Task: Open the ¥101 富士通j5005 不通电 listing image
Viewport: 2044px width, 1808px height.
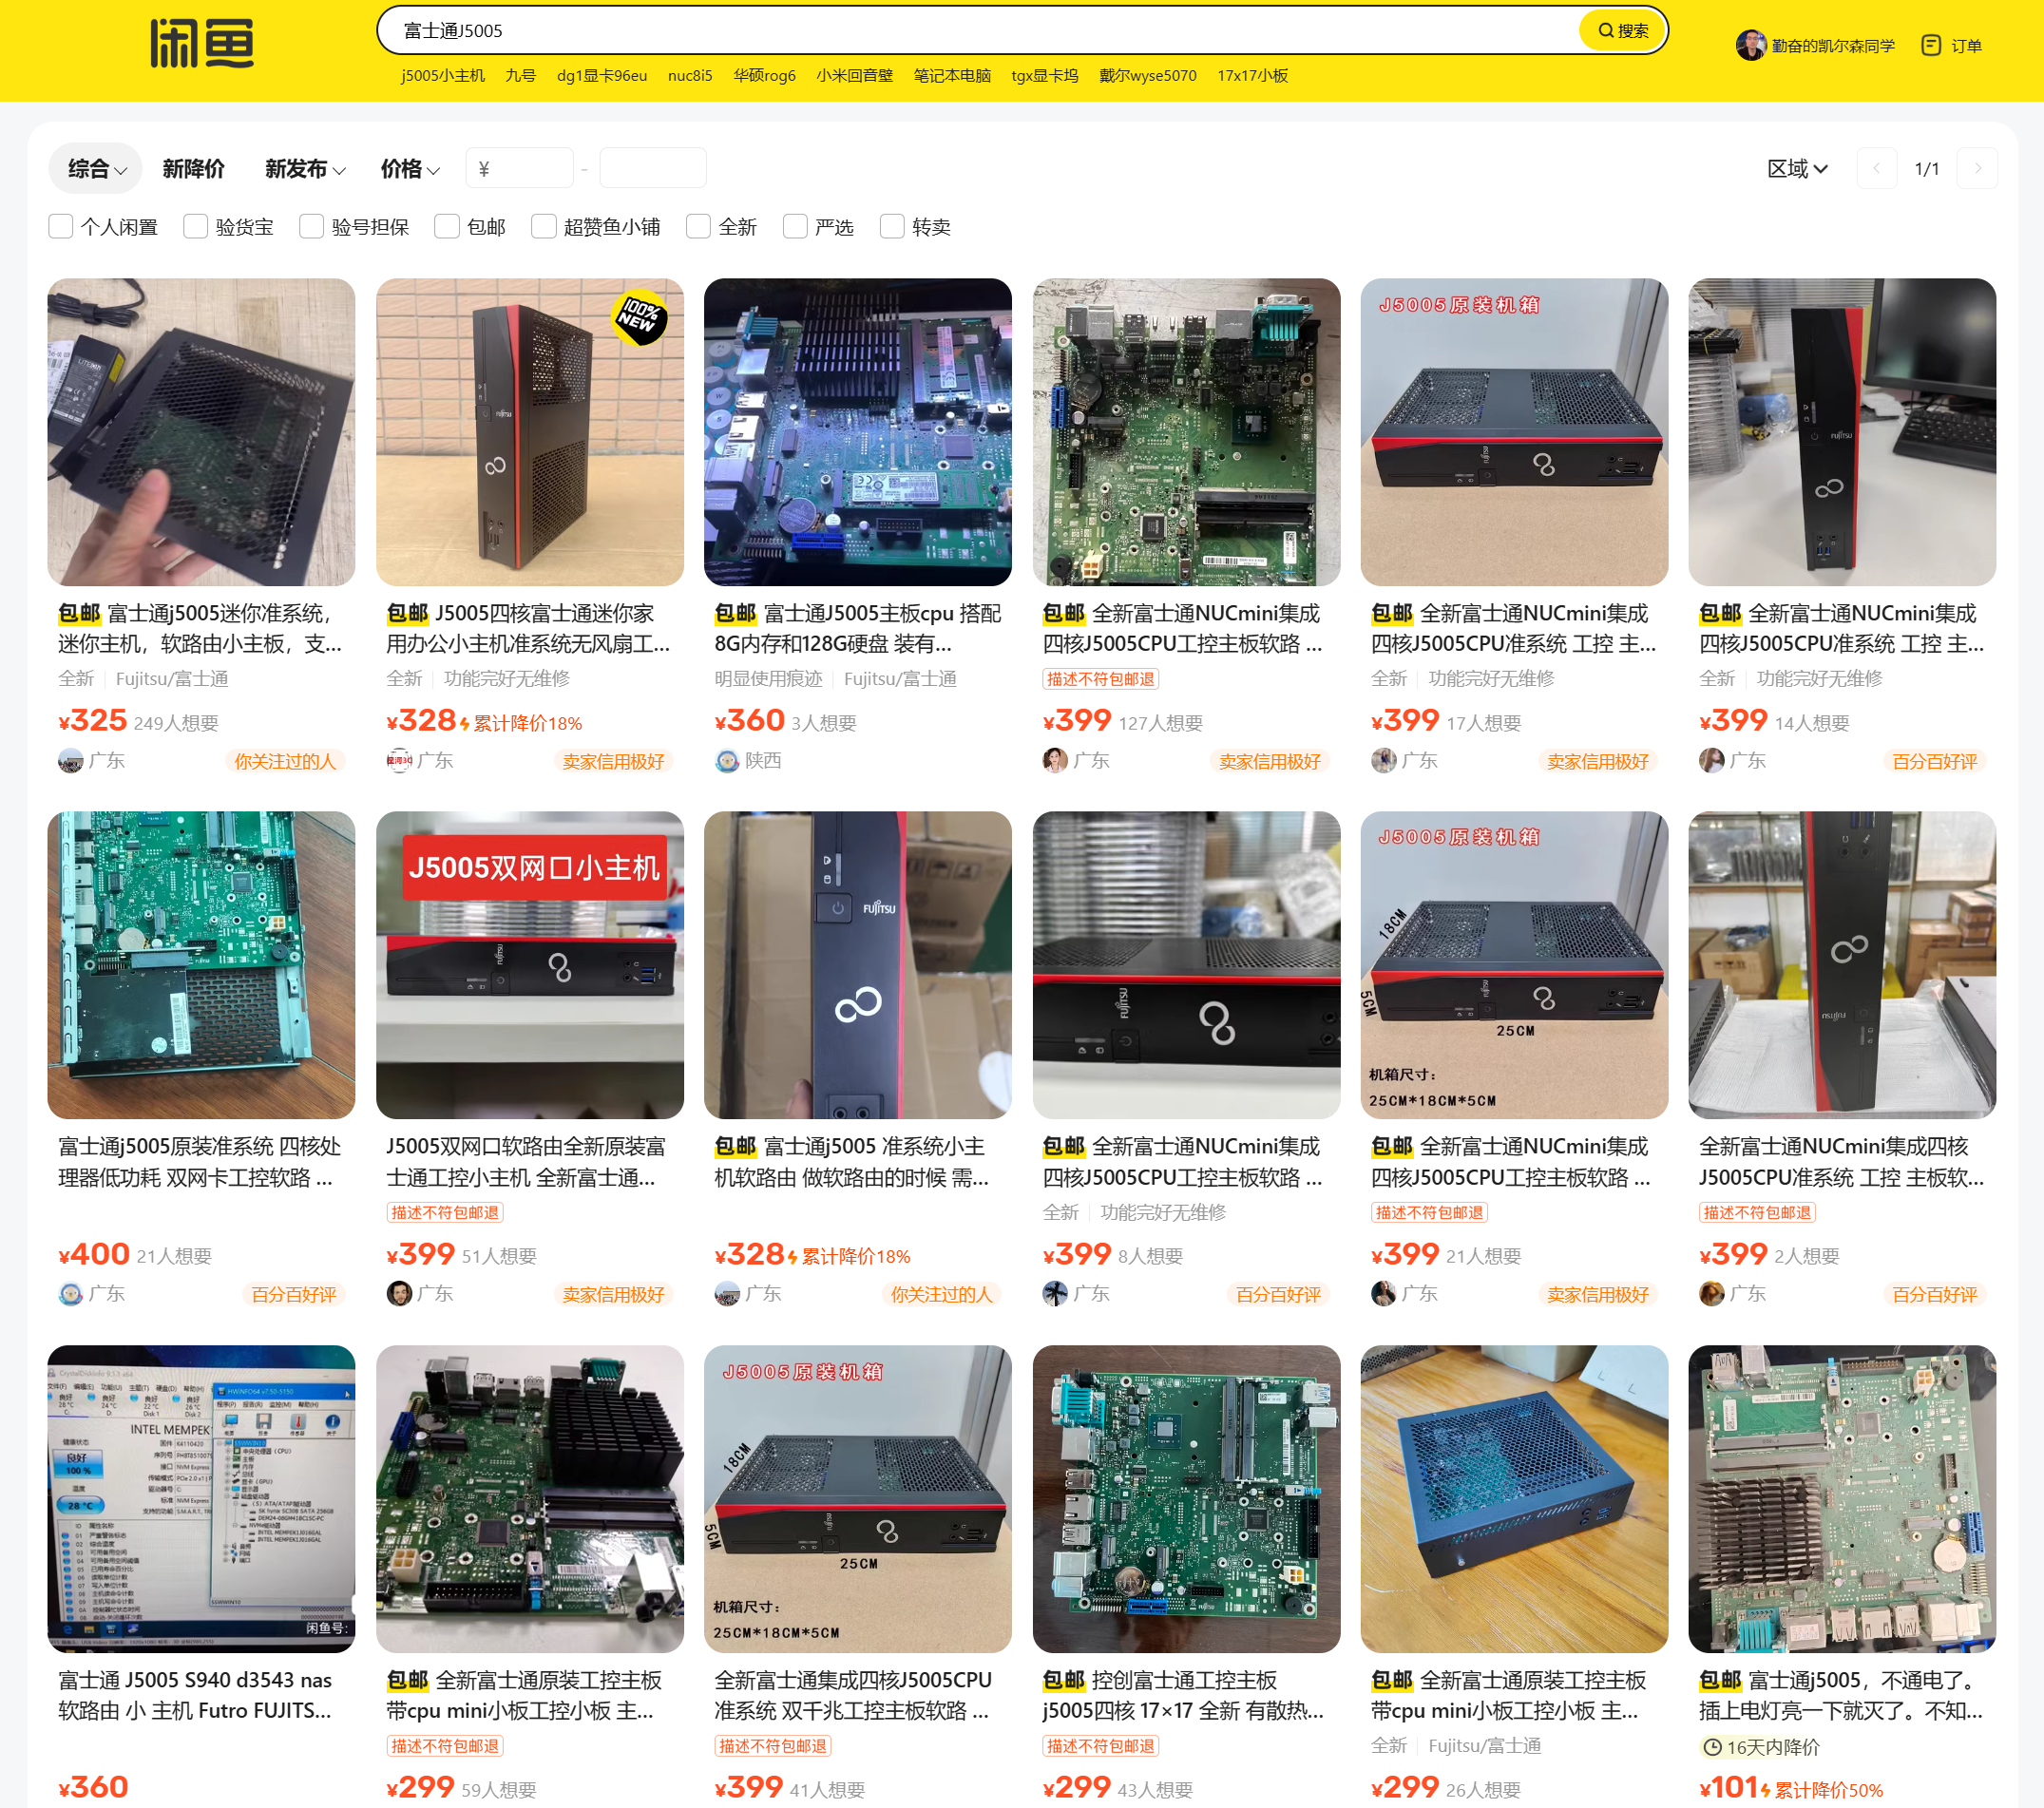Action: (1842, 1499)
